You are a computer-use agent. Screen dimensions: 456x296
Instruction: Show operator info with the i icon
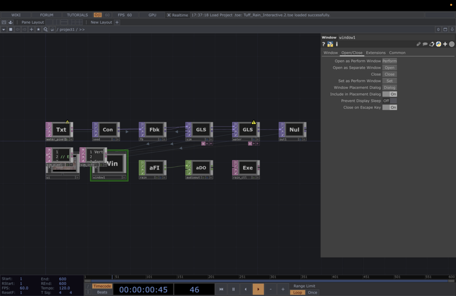coord(337,44)
